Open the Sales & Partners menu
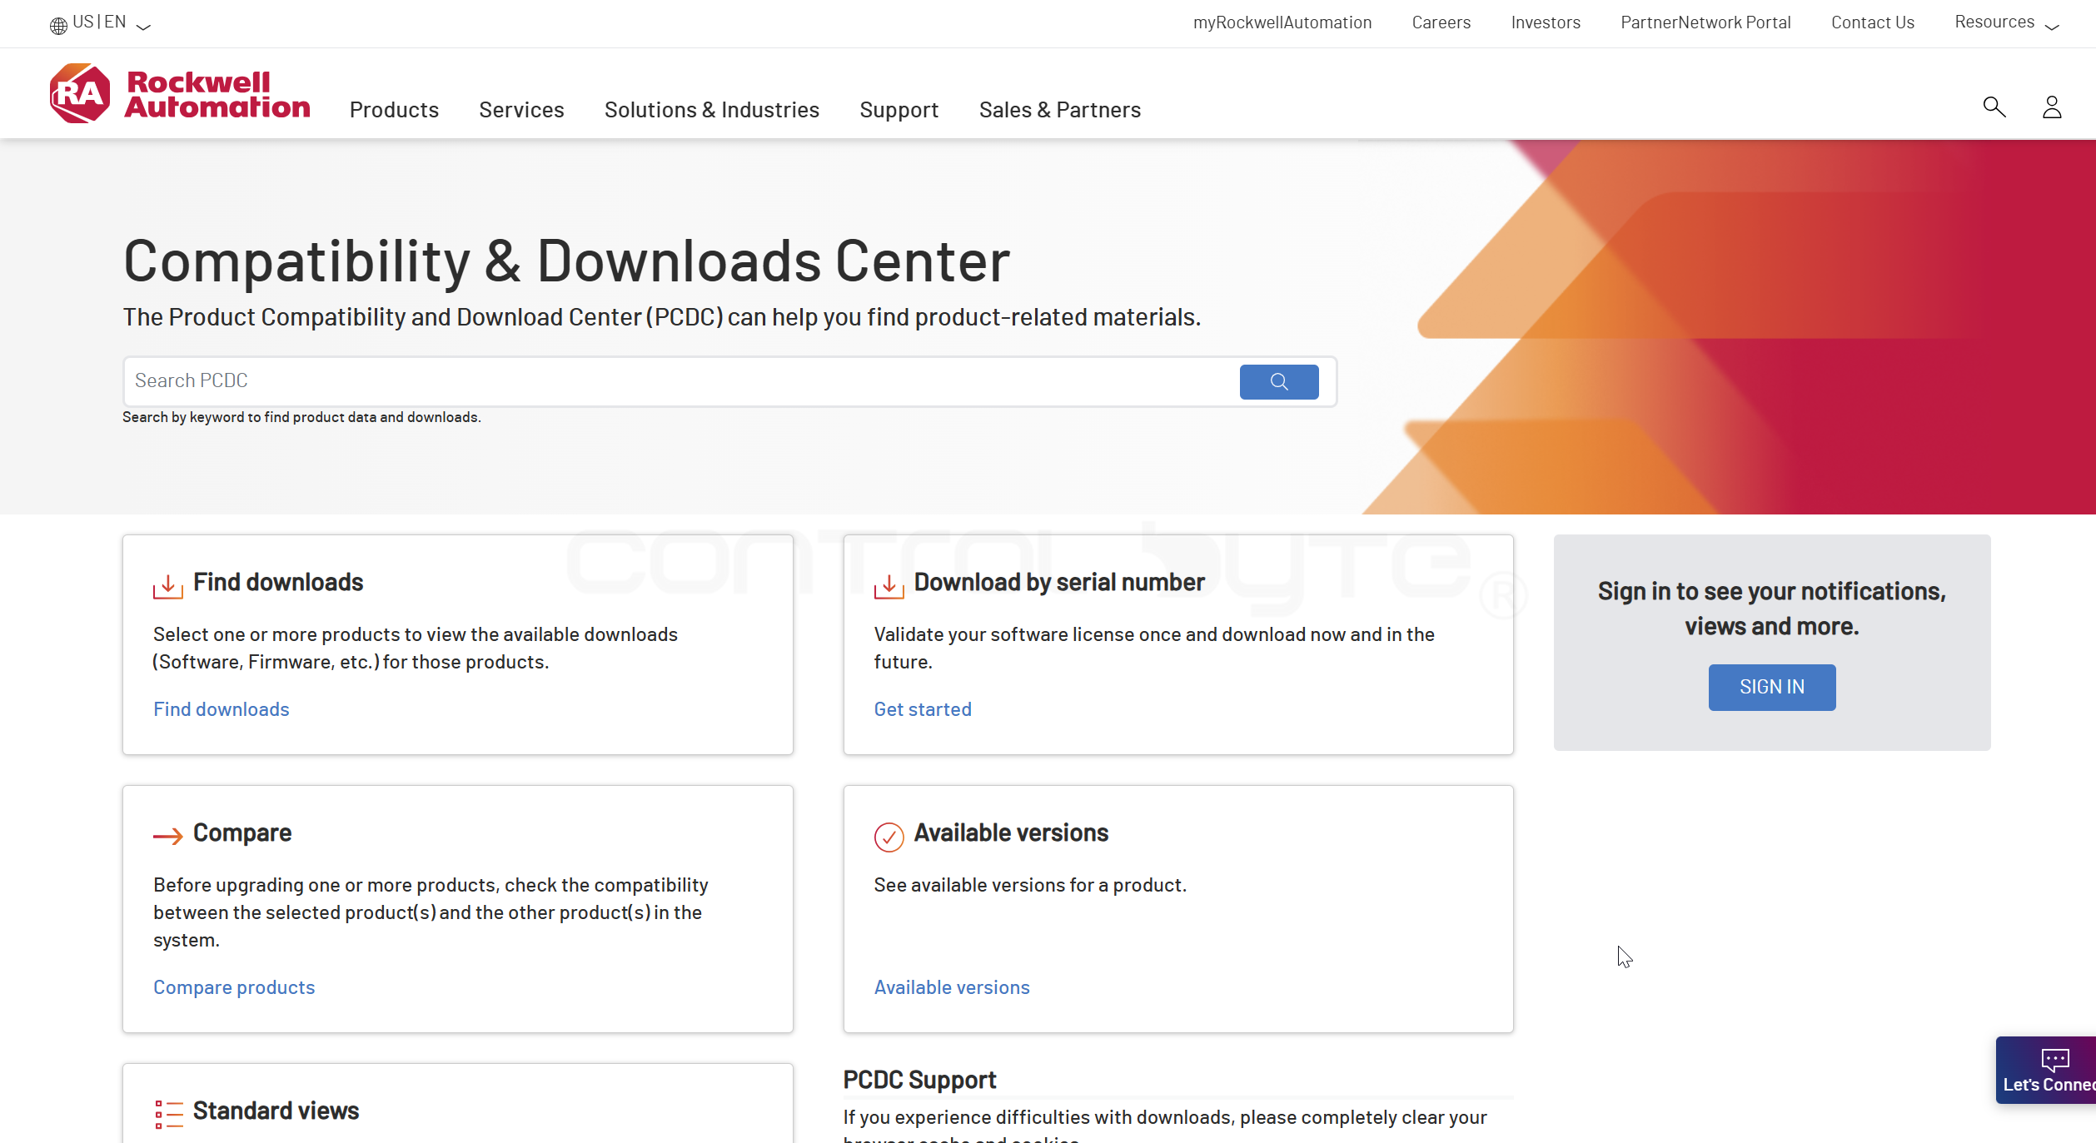 click(1060, 110)
